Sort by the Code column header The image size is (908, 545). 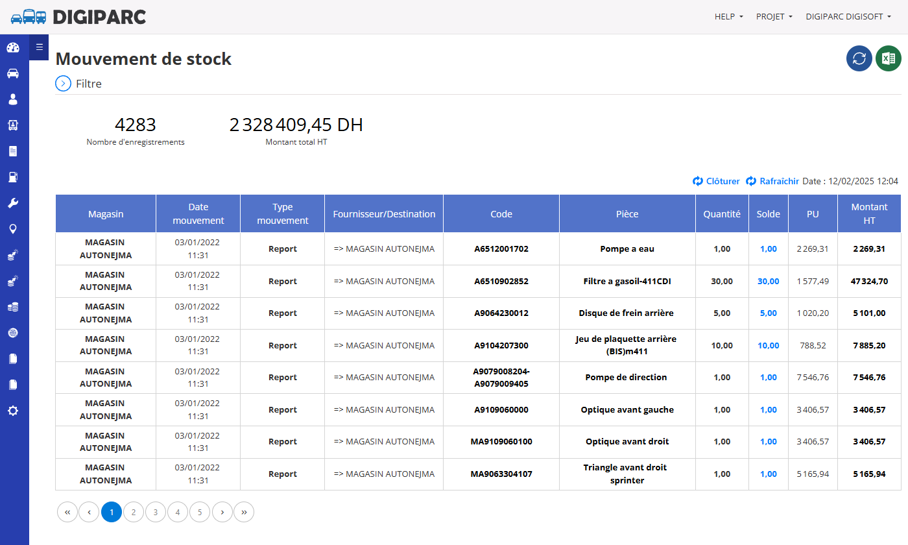coord(501,213)
